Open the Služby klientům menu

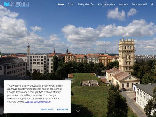pyautogui.click(x=86, y=4)
